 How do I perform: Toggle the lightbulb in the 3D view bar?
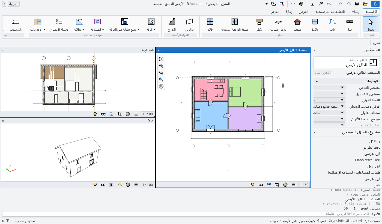click(x=95, y=185)
